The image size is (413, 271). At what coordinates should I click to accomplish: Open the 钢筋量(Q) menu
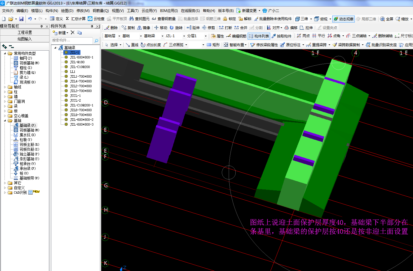(101, 10)
